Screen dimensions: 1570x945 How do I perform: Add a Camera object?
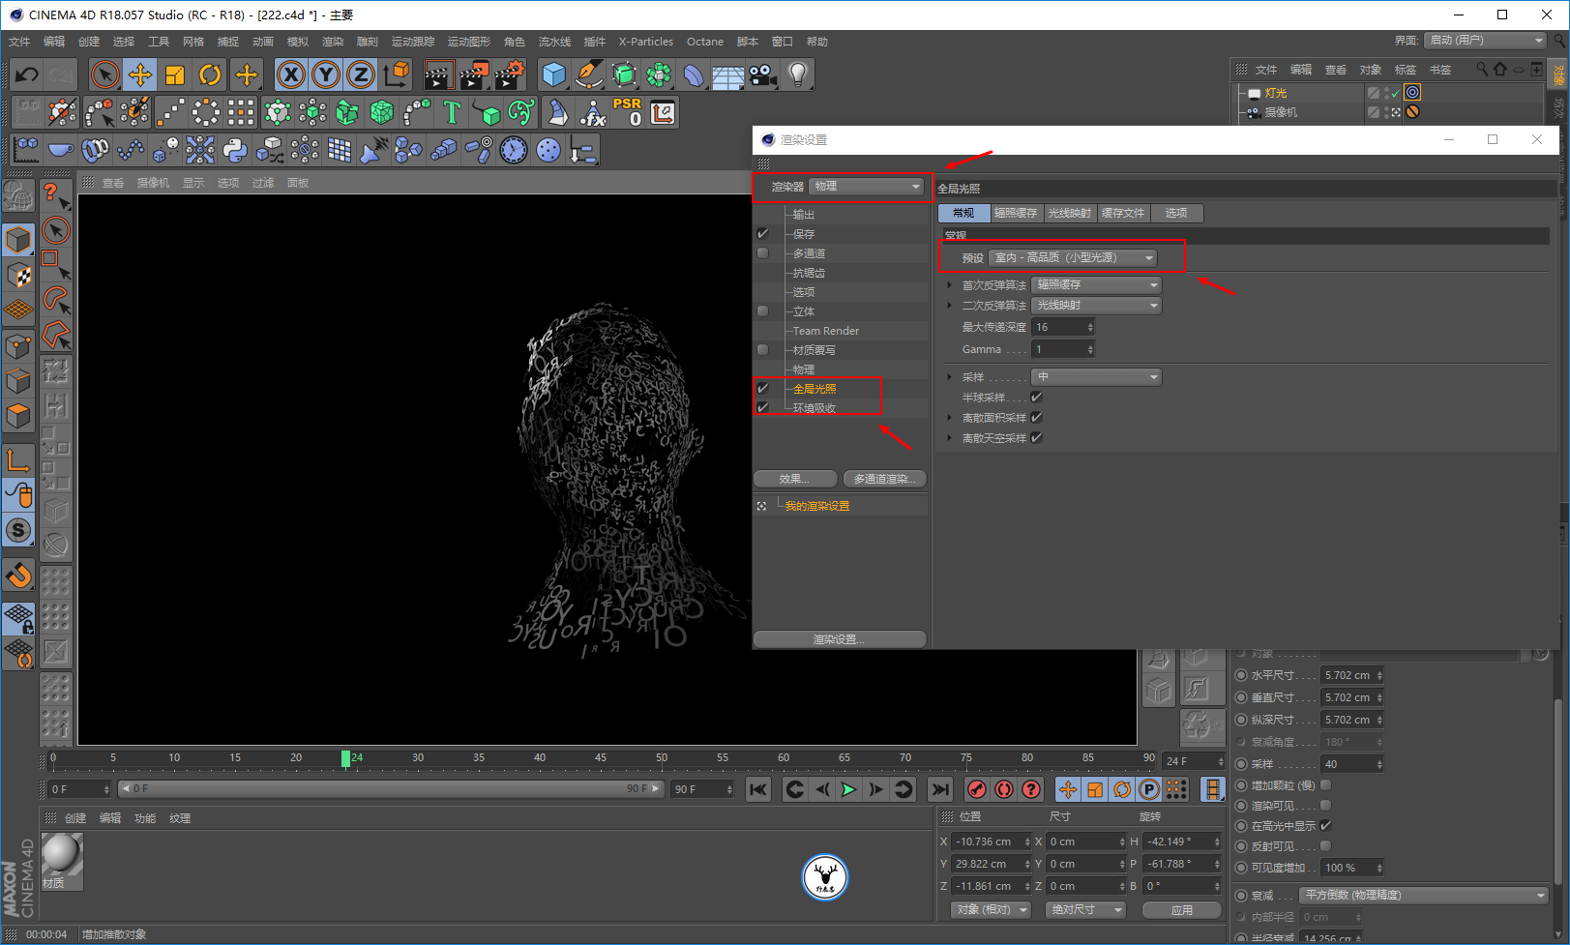763,74
